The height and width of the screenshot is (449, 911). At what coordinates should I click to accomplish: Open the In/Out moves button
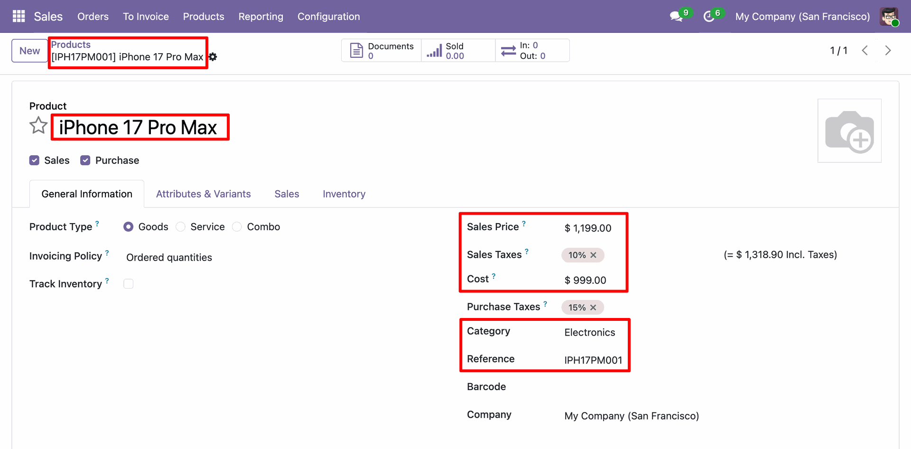pos(532,50)
